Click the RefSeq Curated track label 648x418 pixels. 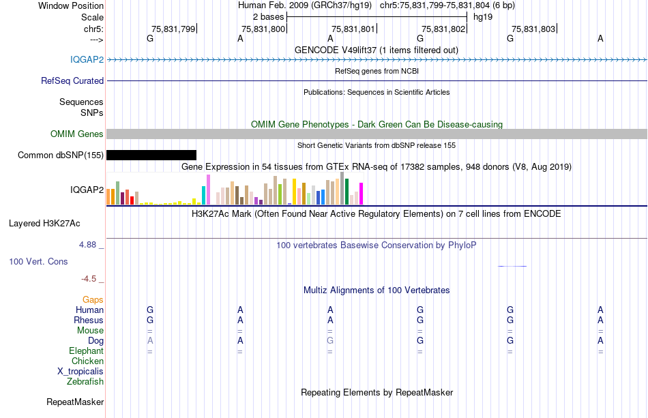point(72,80)
